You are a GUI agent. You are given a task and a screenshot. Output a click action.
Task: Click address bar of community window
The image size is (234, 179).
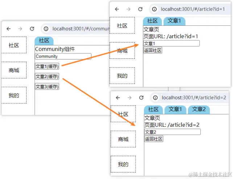(75, 29)
